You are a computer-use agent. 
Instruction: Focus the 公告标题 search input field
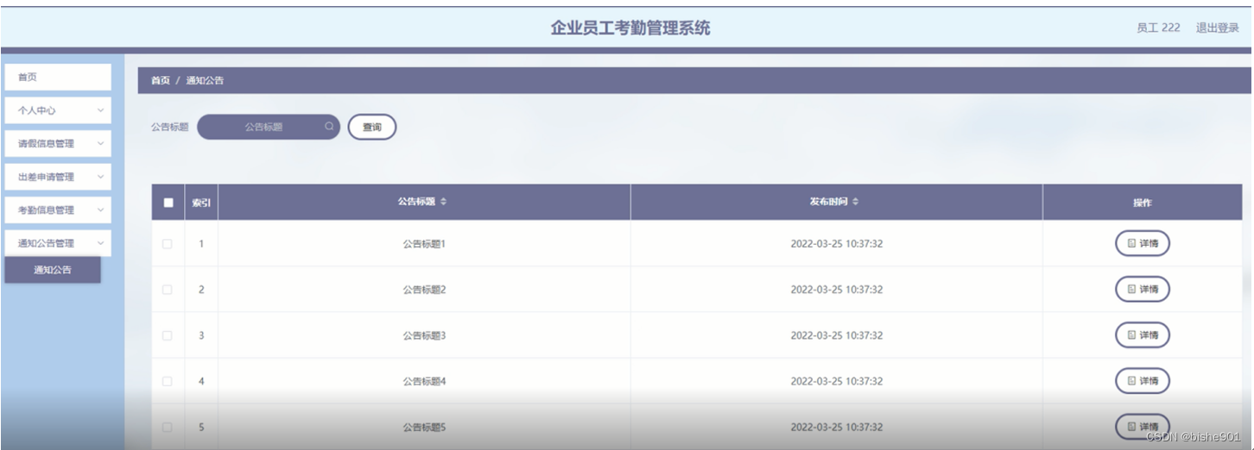269,127
